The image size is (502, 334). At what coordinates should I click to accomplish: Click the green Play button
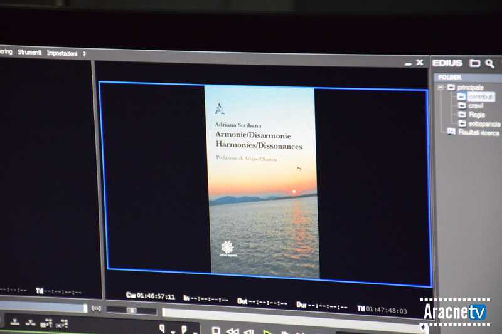pyautogui.click(x=267, y=332)
